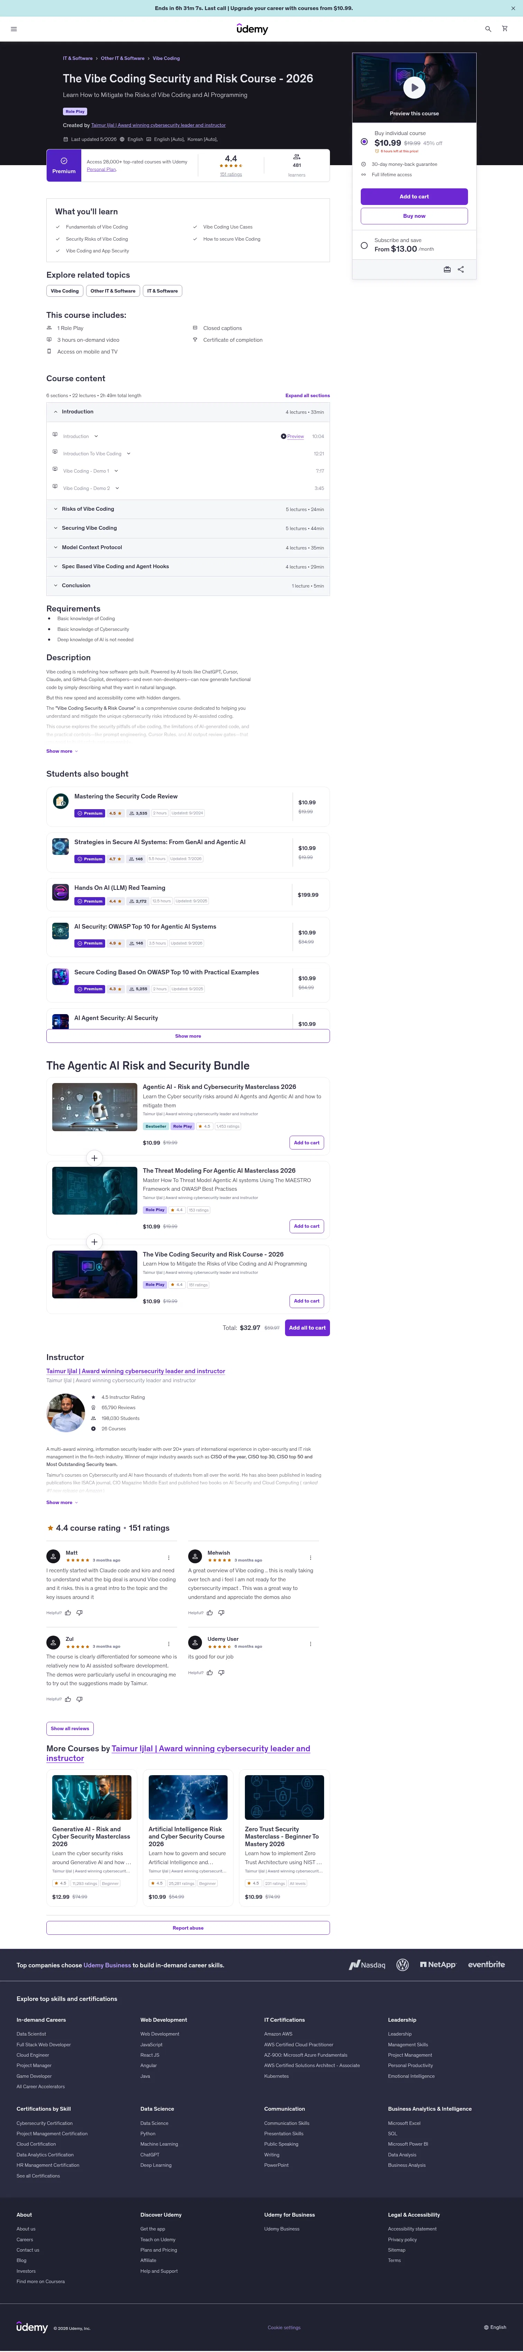Open the Vibe Coding breadcrumb
Viewport: 523px width, 2352px height.
tap(166, 59)
